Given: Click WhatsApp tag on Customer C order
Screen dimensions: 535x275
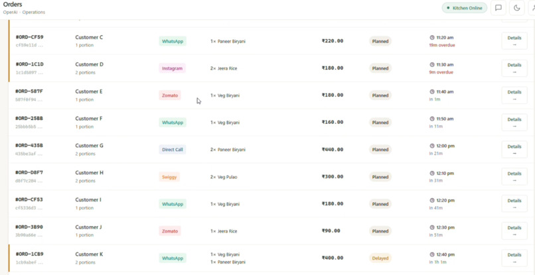Looking at the screenshot, I should point(173,41).
